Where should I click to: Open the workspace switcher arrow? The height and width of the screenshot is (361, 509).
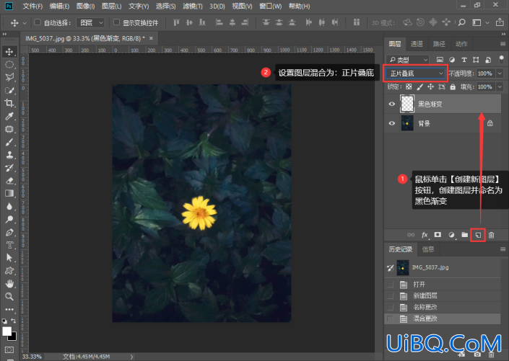487,22
